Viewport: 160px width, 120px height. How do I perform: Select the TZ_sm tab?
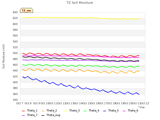click(26, 10)
